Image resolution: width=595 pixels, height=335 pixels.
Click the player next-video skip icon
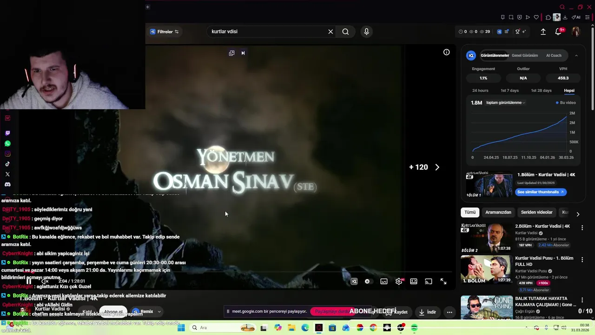pyautogui.click(x=243, y=53)
